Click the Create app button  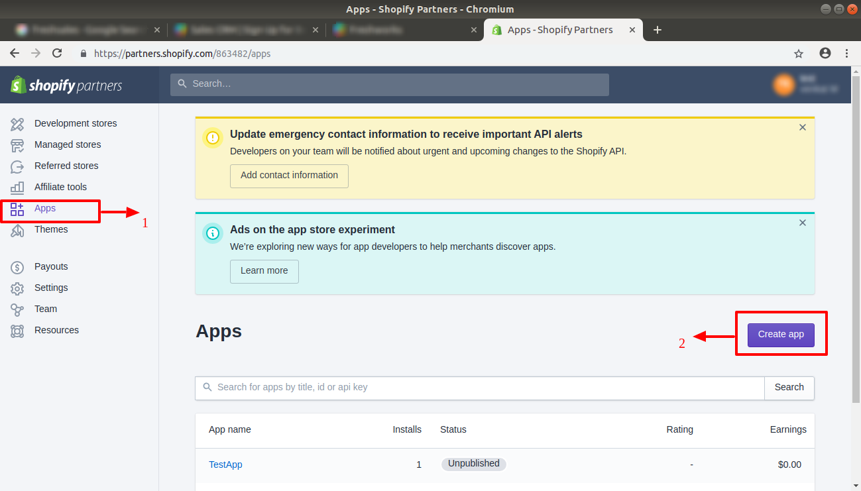[781, 335]
